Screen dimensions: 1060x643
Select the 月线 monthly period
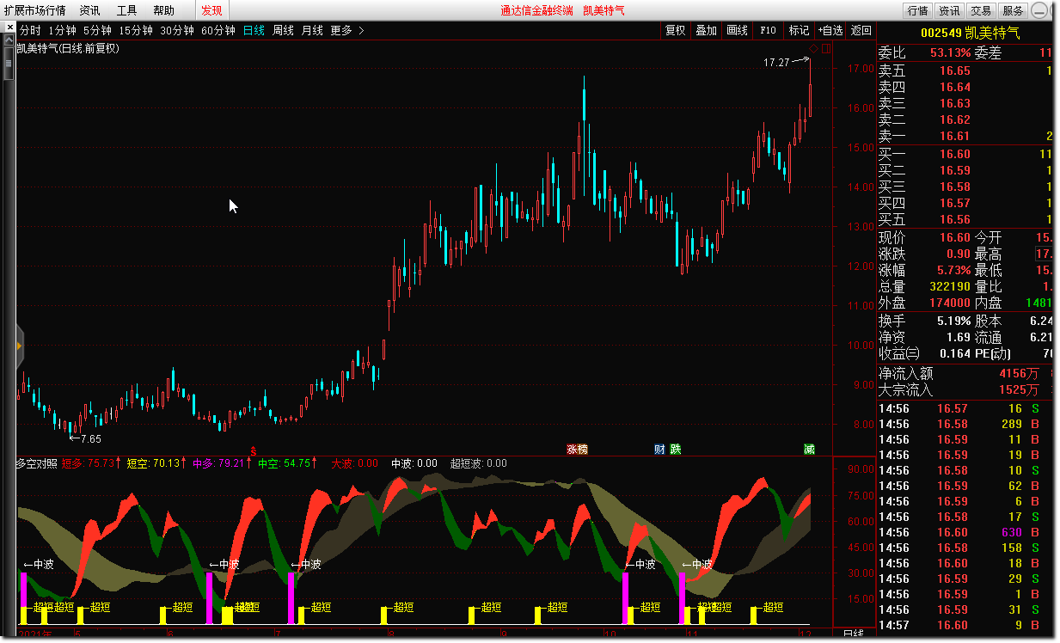point(312,30)
